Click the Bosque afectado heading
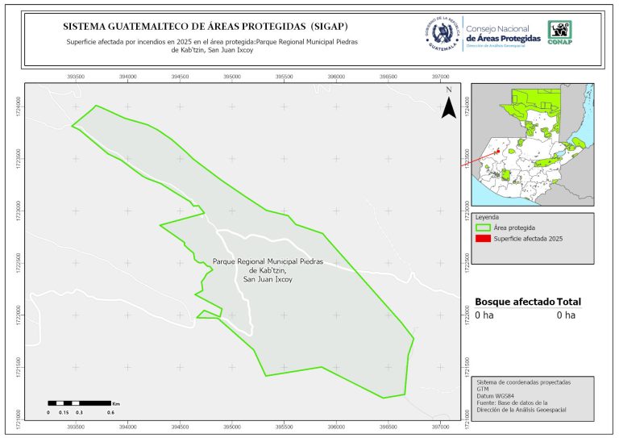Screen dimensions: 619x438 click(x=514, y=302)
